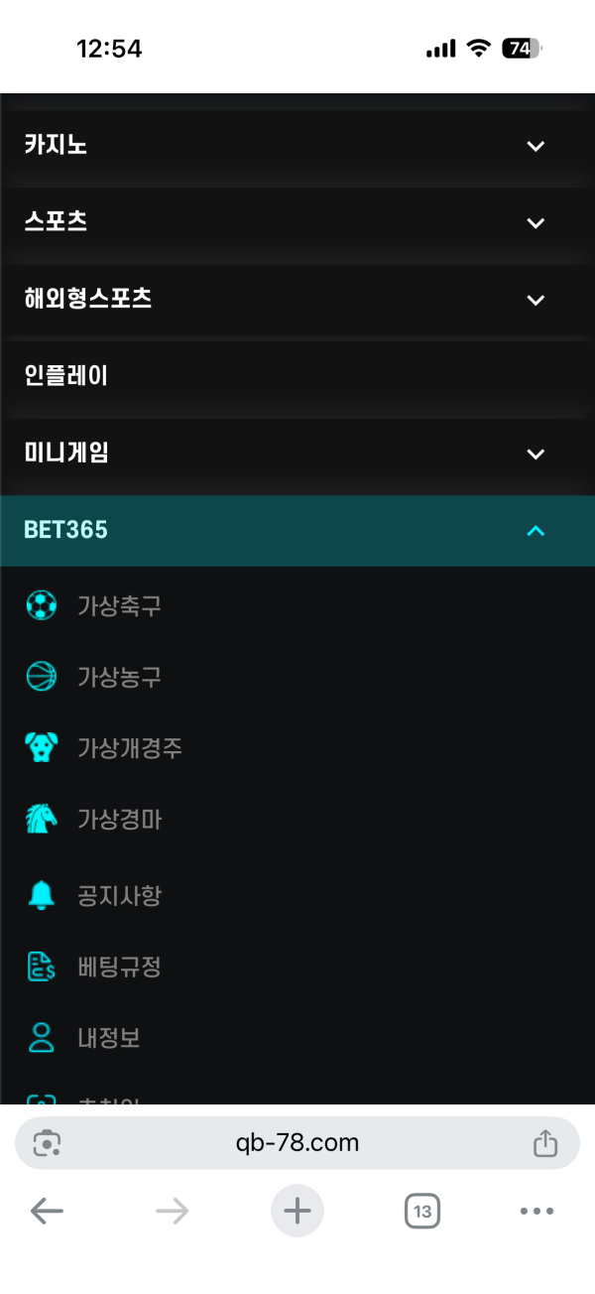
Task: Select 가상축구 from the BET365 submenu
Action: pos(119,605)
